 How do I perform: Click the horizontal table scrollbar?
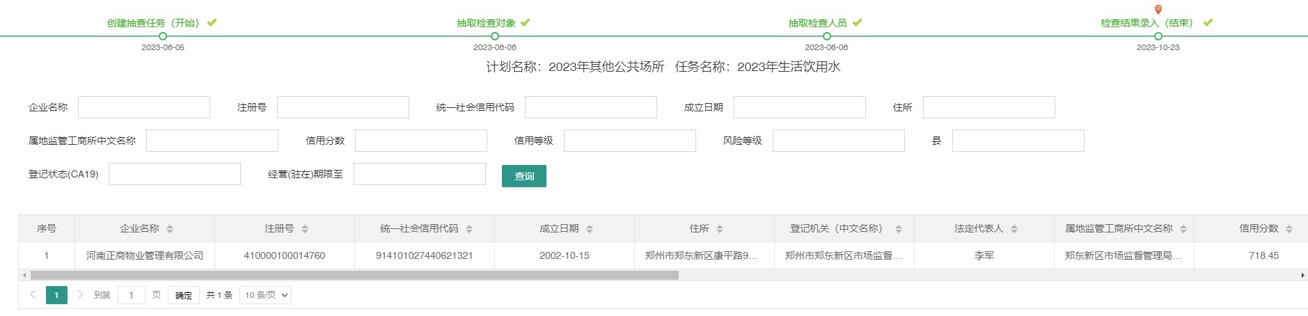(354, 276)
